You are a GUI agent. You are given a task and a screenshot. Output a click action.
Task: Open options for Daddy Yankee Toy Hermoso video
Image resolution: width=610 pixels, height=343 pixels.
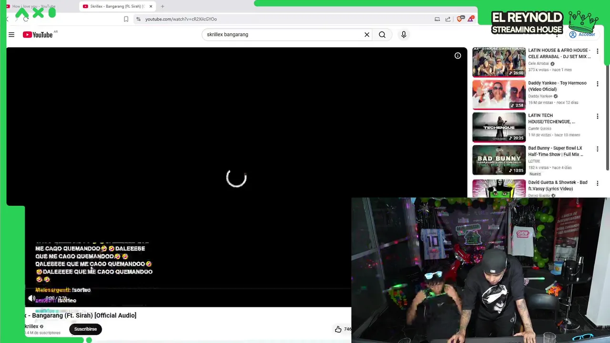click(597, 84)
